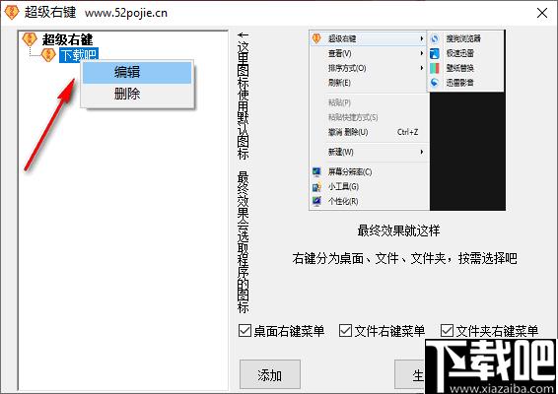Click the right-click menu preview image
Screen dimensions: 558x394
point(407,120)
